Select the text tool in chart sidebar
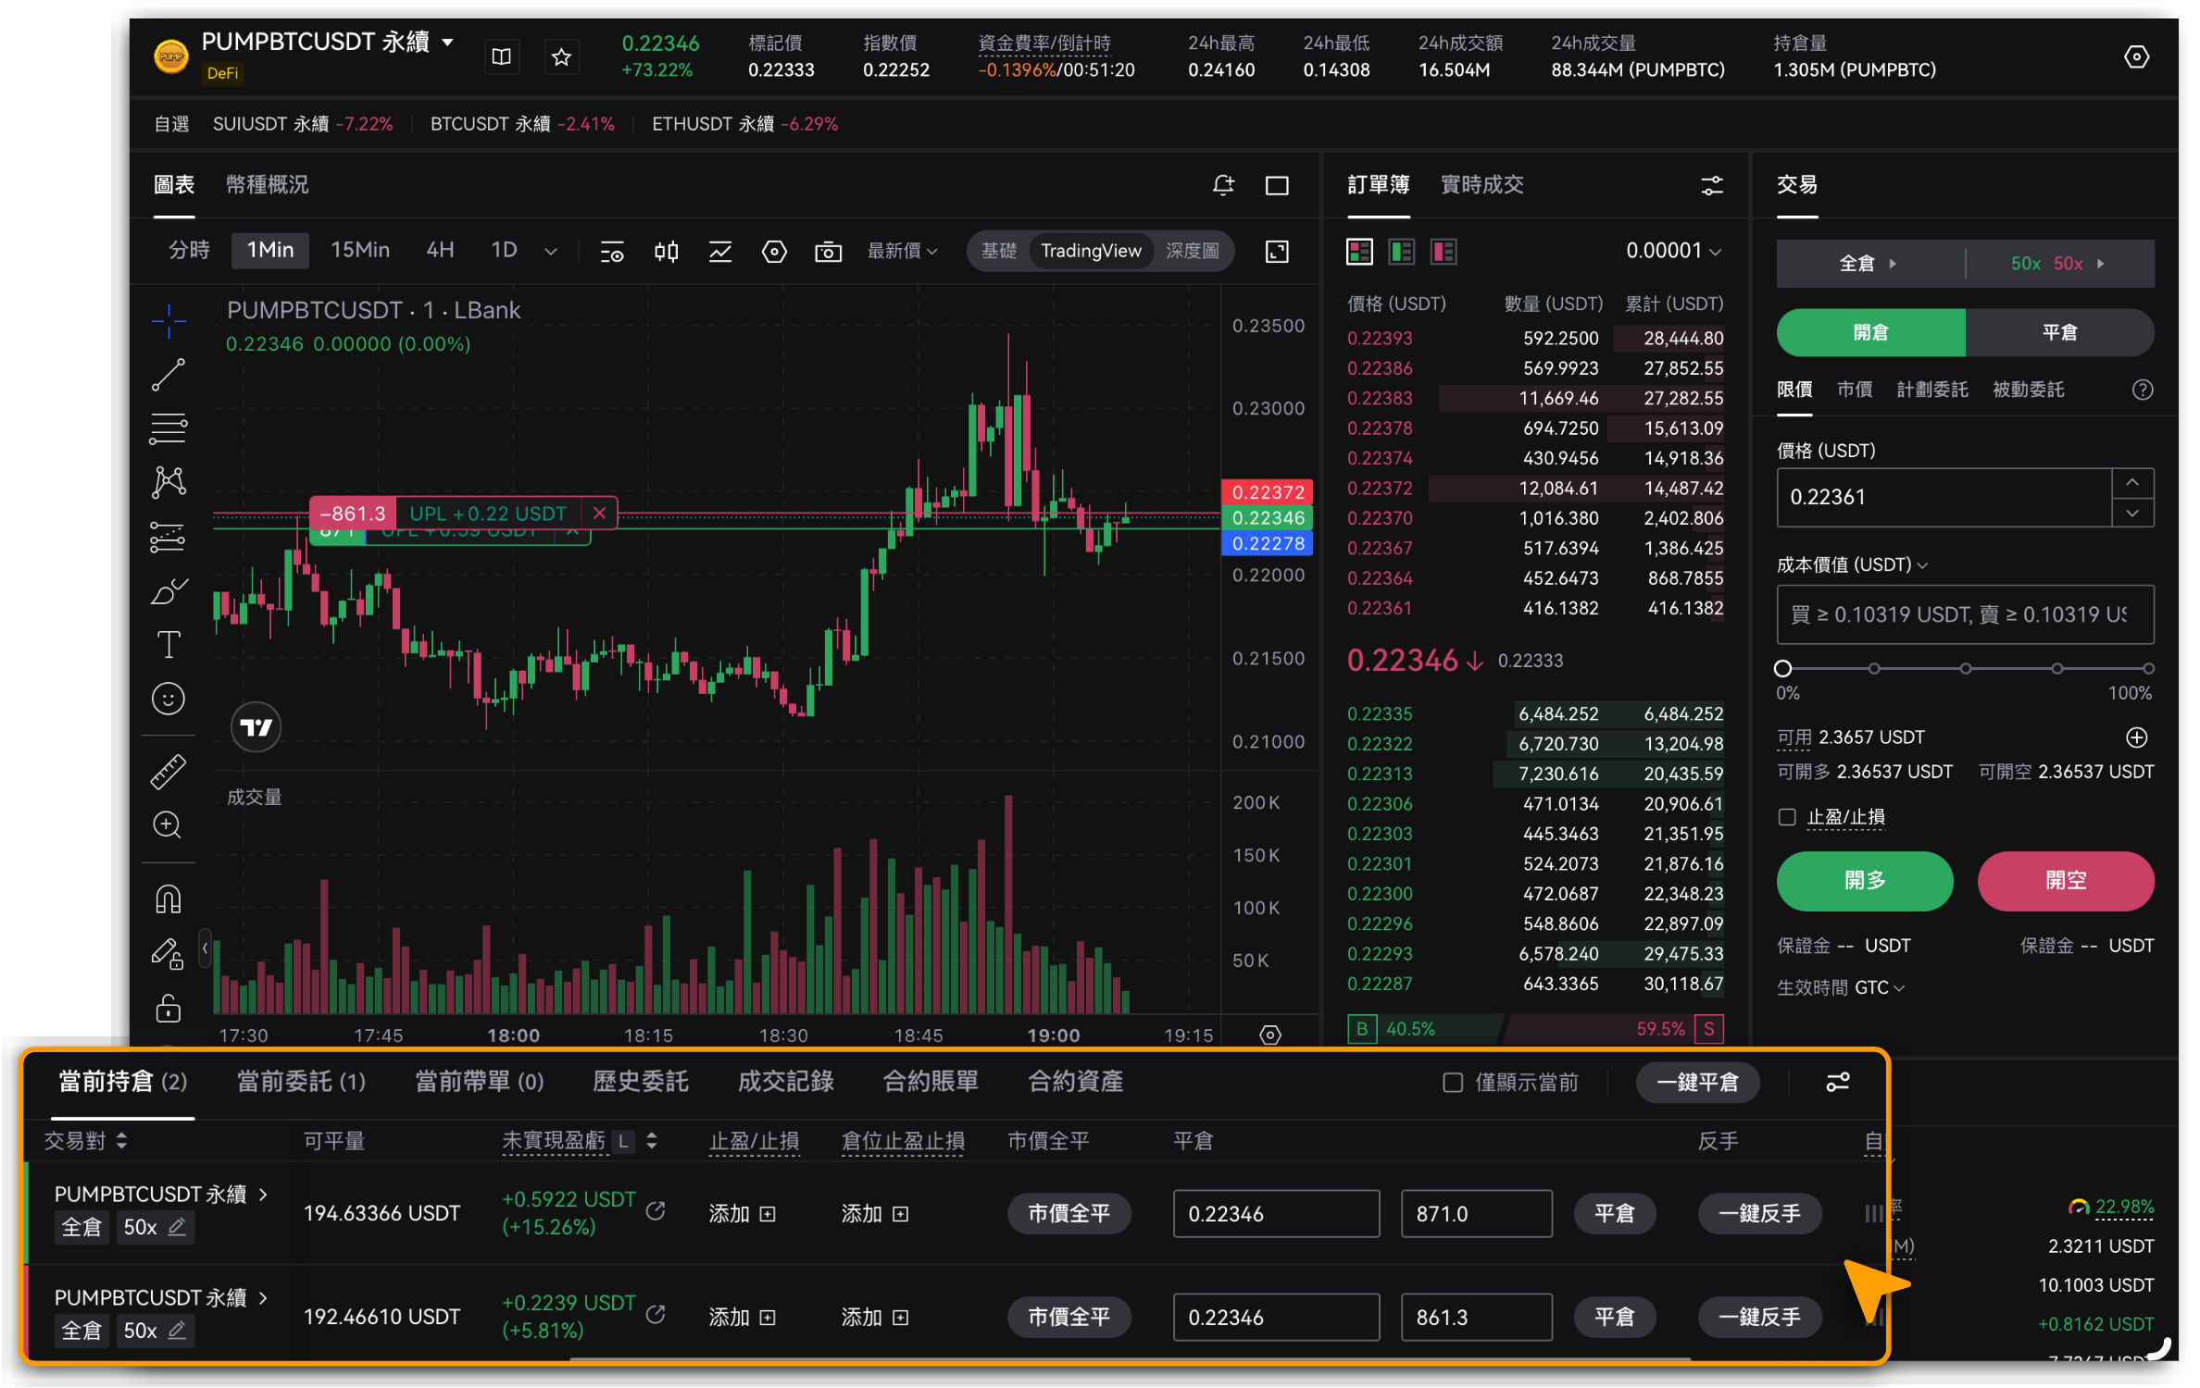 click(169, 645)
